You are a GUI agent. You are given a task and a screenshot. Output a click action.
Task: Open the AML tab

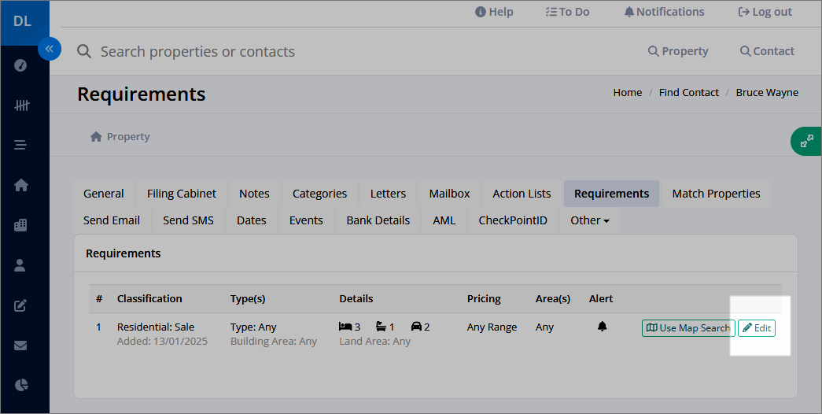(444, 220)
